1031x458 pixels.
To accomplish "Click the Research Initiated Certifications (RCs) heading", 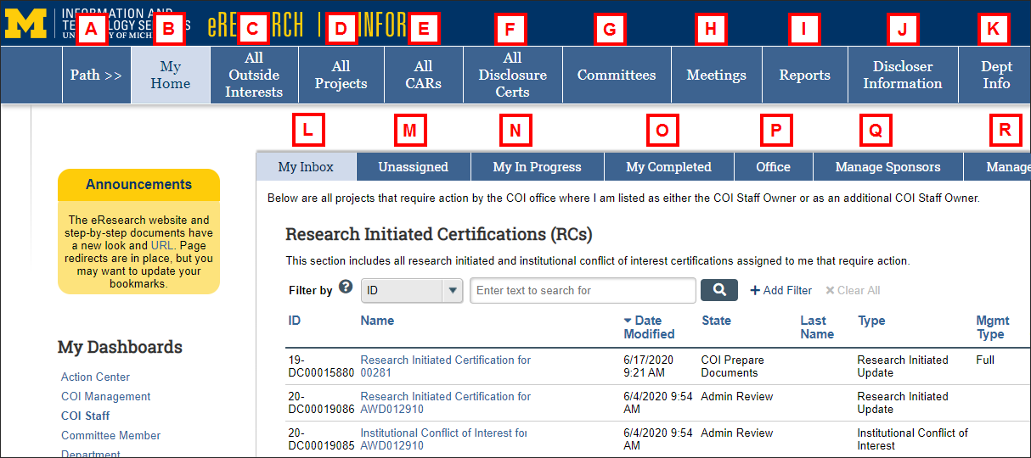I will 439,234.
